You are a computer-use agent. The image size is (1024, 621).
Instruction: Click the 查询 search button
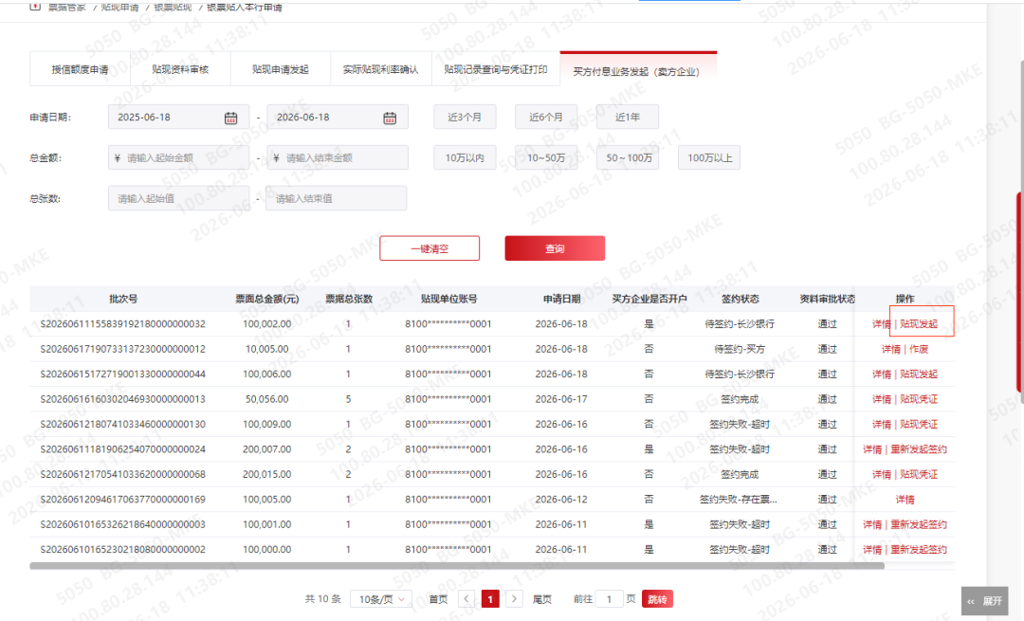pos(555,248)
